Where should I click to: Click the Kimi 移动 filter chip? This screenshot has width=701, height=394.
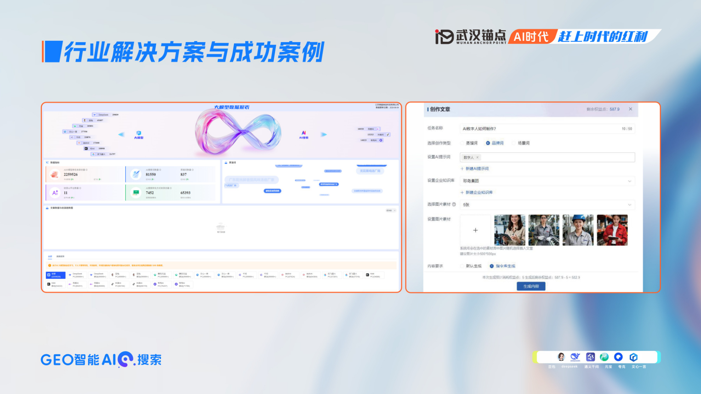56,284
